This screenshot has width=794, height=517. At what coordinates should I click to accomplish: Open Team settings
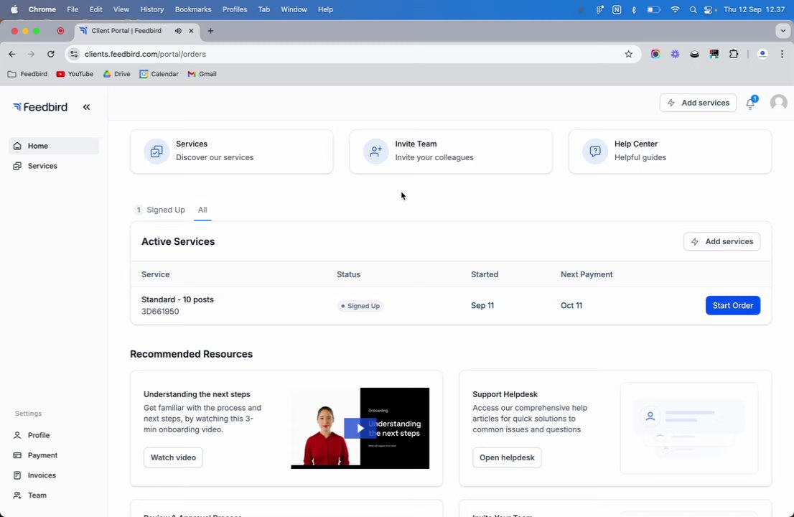[x=30, y=495]
